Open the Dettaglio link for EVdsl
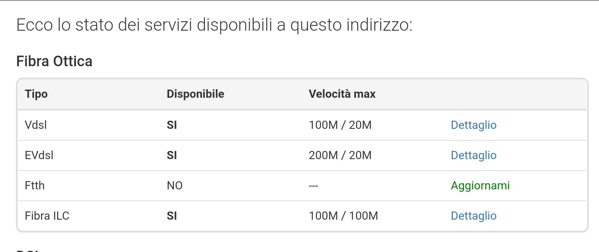The height and width of the screenshot is (252, 599). pos(473,155)
